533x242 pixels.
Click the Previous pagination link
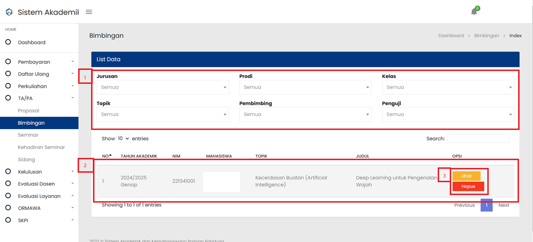(x=464, y=205)
